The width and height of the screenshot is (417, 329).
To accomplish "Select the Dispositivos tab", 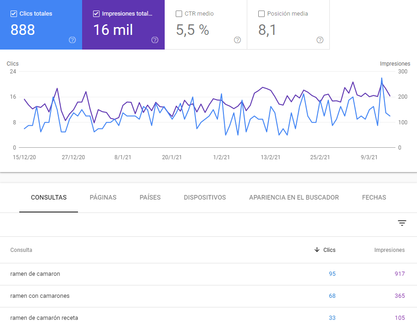I will [x=205, y=198].
